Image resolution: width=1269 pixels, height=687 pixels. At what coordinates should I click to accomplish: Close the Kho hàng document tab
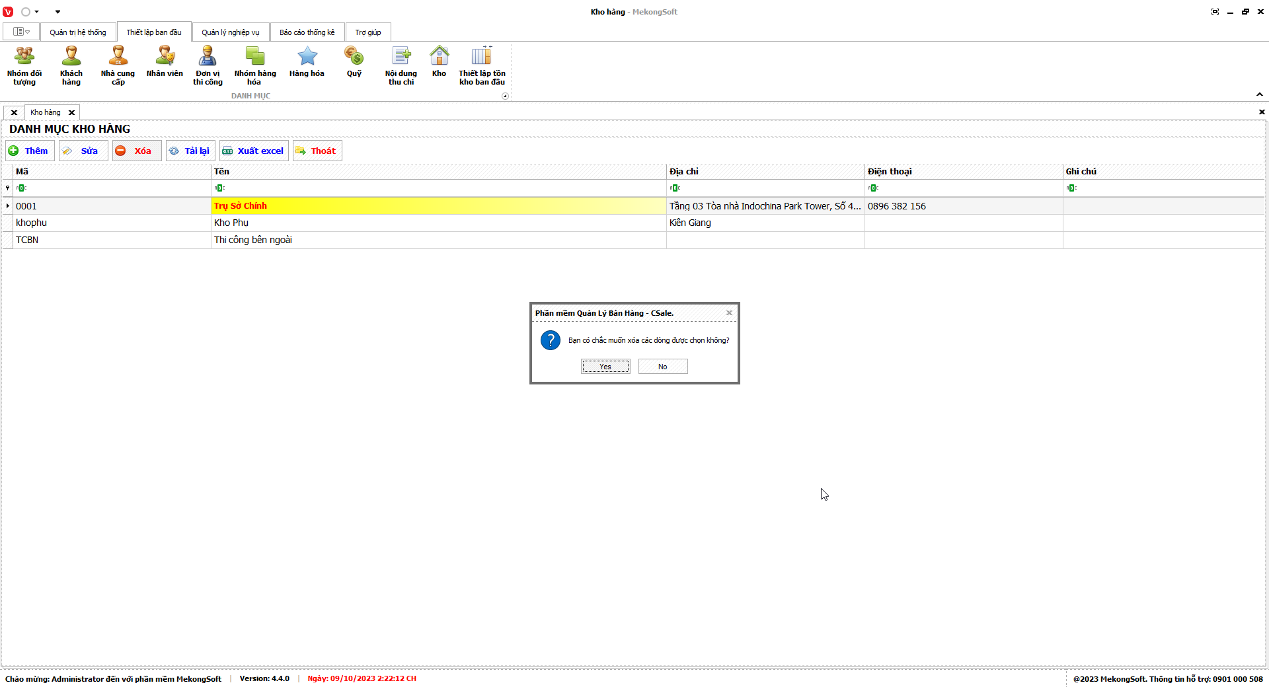tap(72, 113)
